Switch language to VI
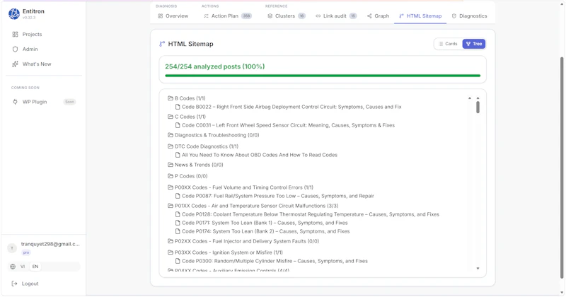This screenshot has height=297, width=566. 23,267
